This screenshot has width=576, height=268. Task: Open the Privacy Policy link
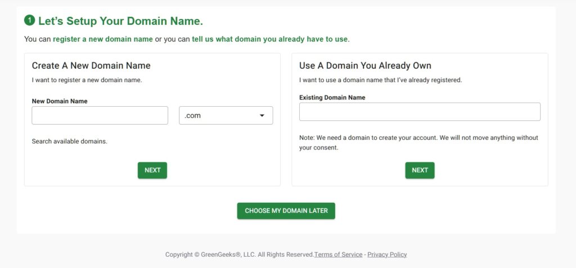pos(387,255)
